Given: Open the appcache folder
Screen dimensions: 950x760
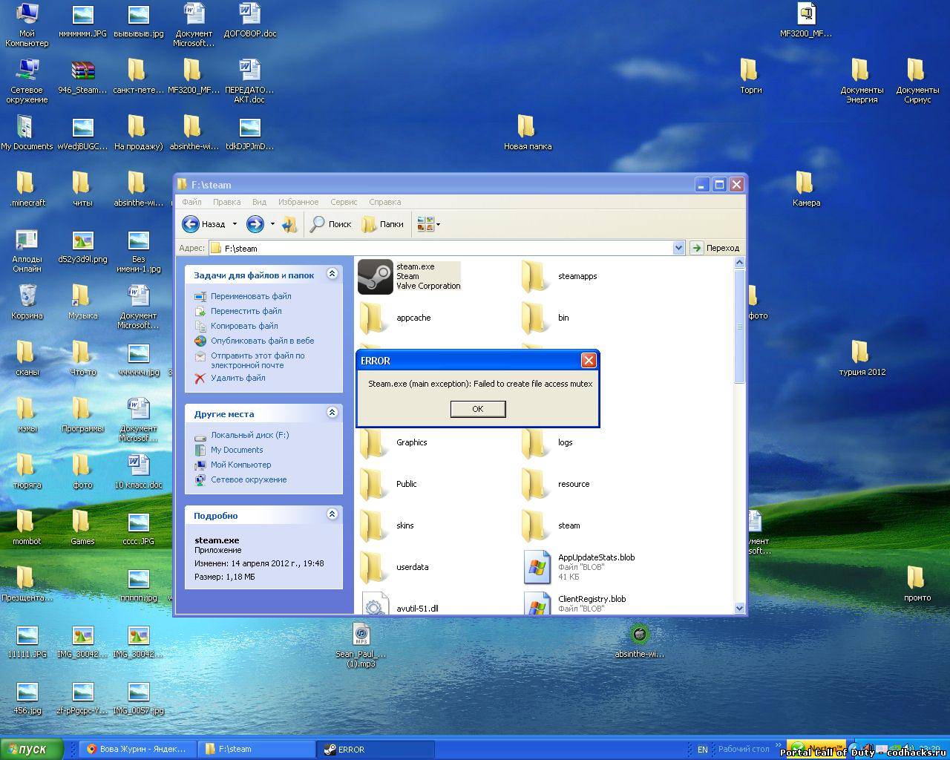Looking at the screenshot, I should [373, 318].
